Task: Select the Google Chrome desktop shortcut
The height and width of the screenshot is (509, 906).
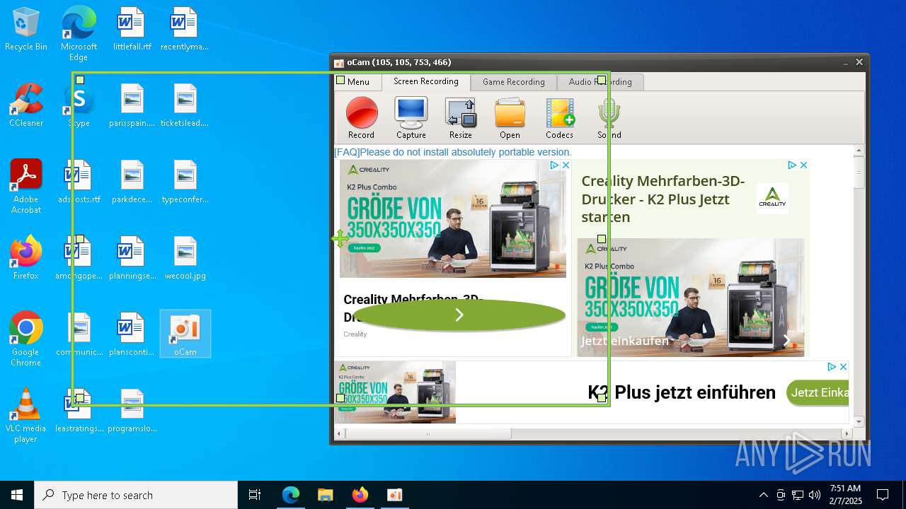Action: tap(26, 339)
